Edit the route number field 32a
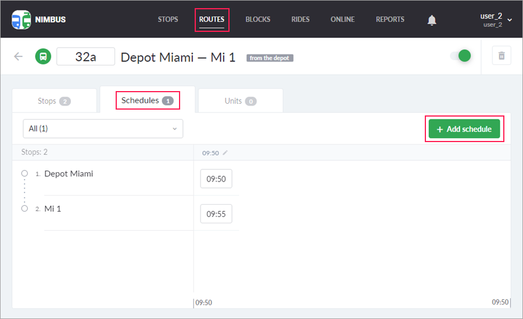 86,57
